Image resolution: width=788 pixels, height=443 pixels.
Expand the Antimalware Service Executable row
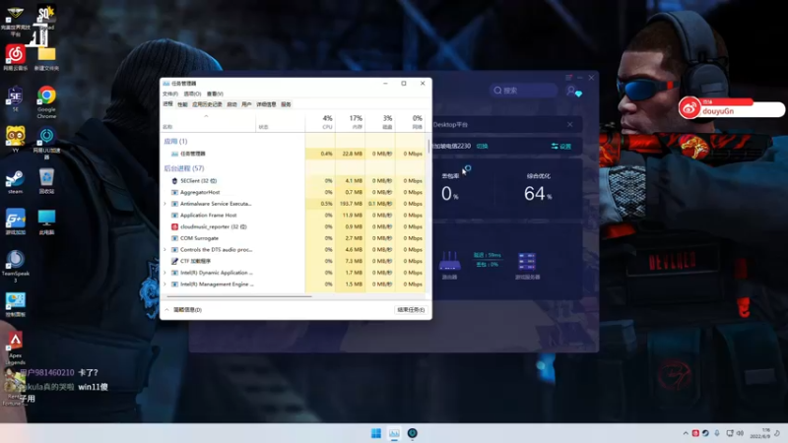pos(164,204)
